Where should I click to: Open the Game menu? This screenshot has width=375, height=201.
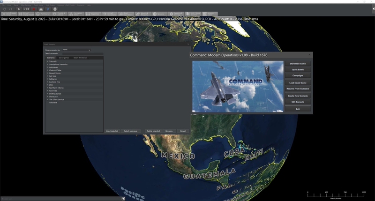point(16,5)
